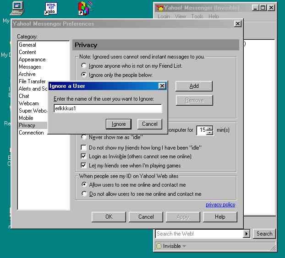
Task: Select Ignore anyone not on my Friend List
Action: tap(84, 65)
